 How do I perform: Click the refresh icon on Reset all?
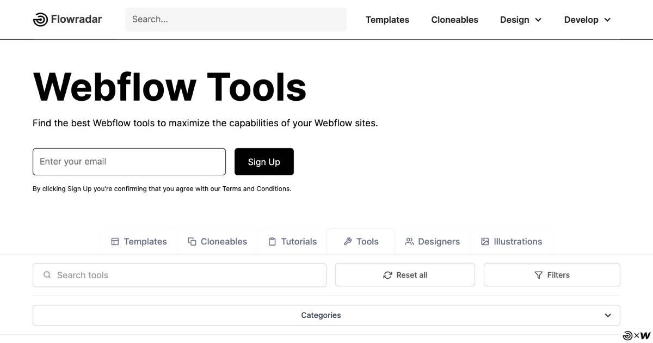387,275
